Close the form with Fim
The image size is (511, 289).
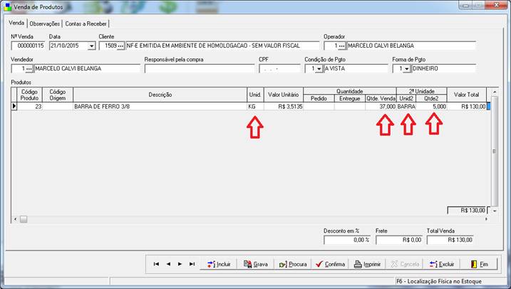click(479, 264)
